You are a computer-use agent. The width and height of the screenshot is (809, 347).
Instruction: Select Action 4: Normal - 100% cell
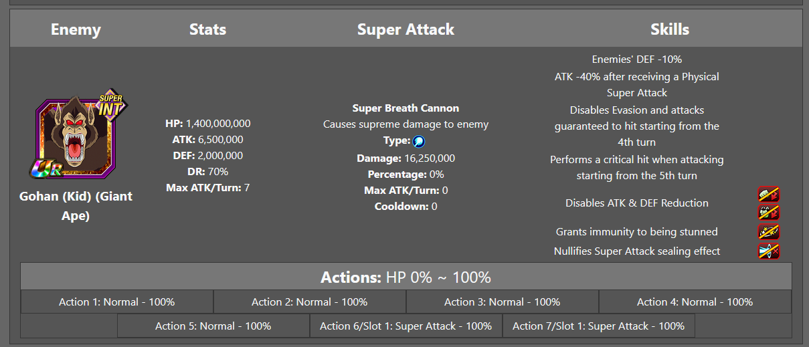click(695, 302)
